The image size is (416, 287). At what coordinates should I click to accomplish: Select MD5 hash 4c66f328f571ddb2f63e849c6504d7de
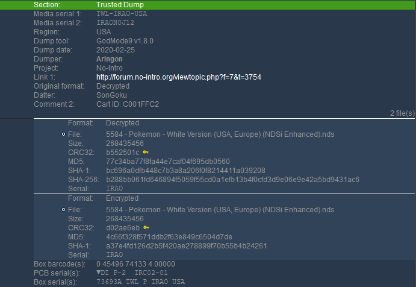tap(169, 237)
